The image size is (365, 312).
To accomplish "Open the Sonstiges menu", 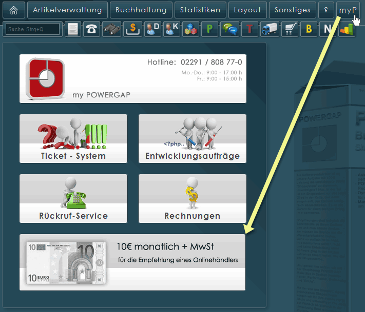I will 293,10.
